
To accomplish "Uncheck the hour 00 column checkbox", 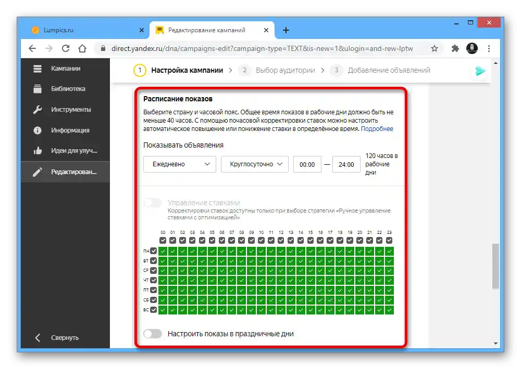I will tap(163, 240).
